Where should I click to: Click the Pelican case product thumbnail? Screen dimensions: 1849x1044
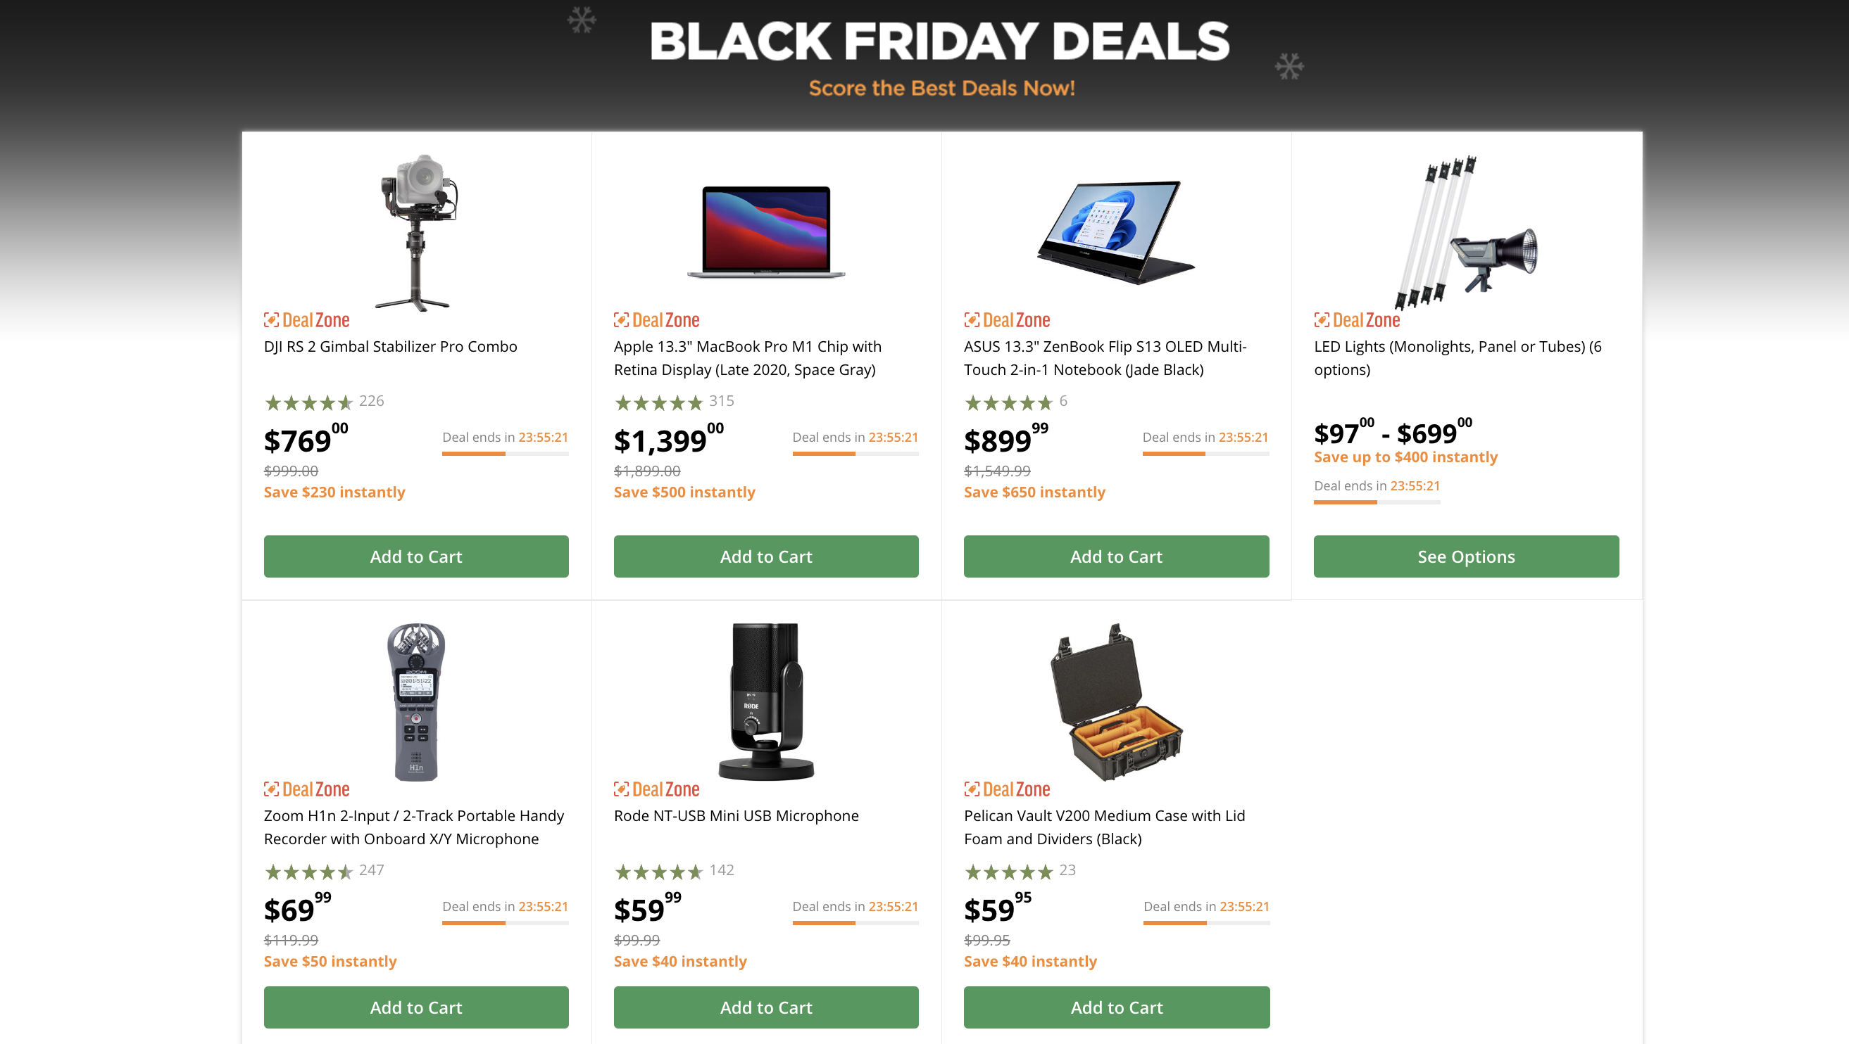click(1115, 701)
